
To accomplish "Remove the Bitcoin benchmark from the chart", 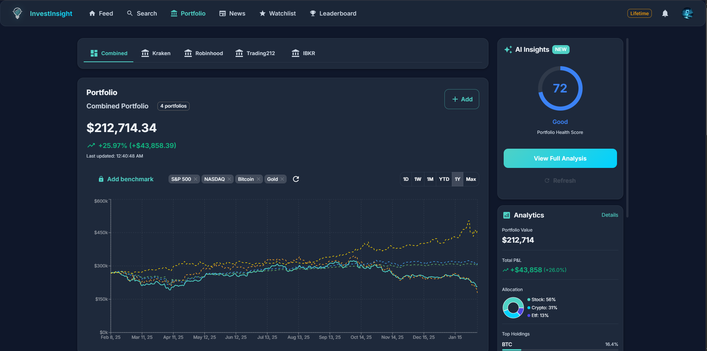I will [x=258, y=179].
